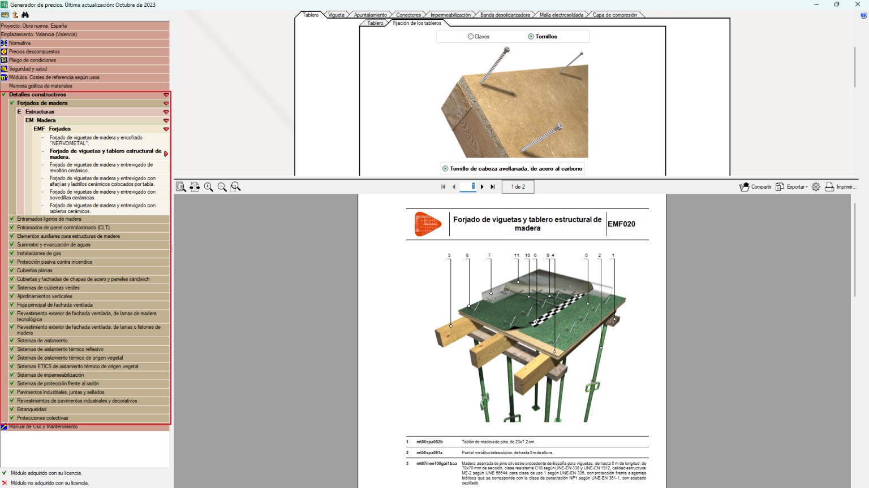The image size is (869, 488).
Task: Open the Exportar dropdown menu
Action: [x=792, y=187]
